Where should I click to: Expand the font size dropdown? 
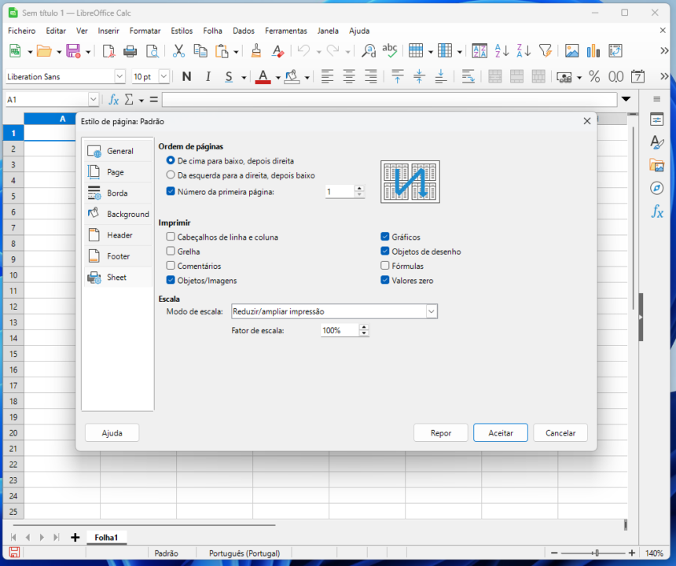163,77
